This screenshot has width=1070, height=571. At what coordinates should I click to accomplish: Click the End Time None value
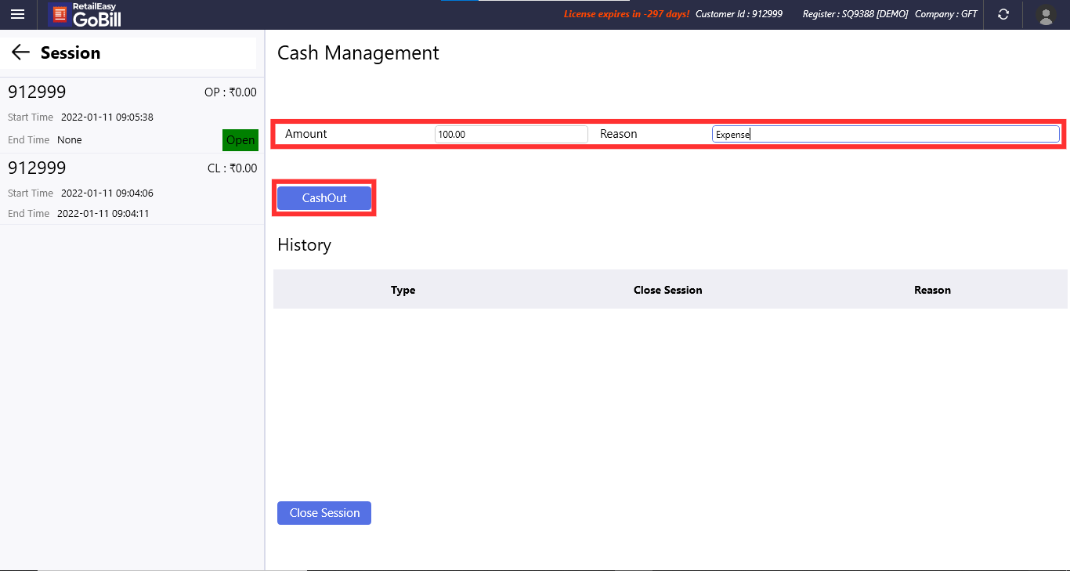coord(70,140)
